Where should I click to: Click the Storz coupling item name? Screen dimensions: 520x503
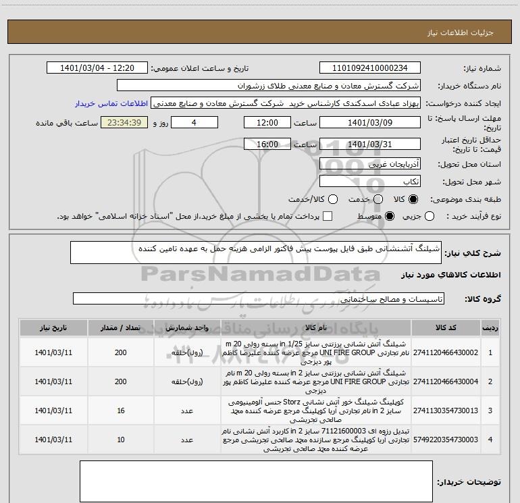click(316, 411)
